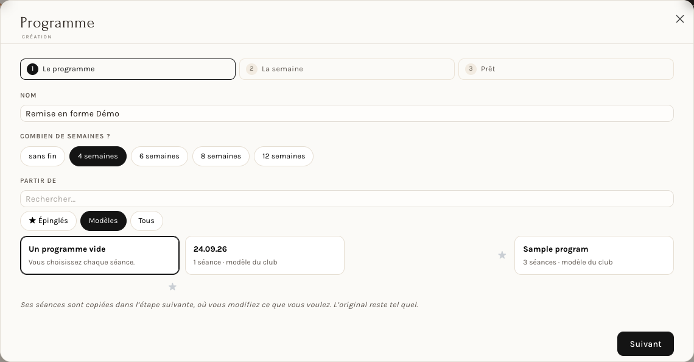Click the hint text starting 'Ses séances sont copiées'

point(219,305)
